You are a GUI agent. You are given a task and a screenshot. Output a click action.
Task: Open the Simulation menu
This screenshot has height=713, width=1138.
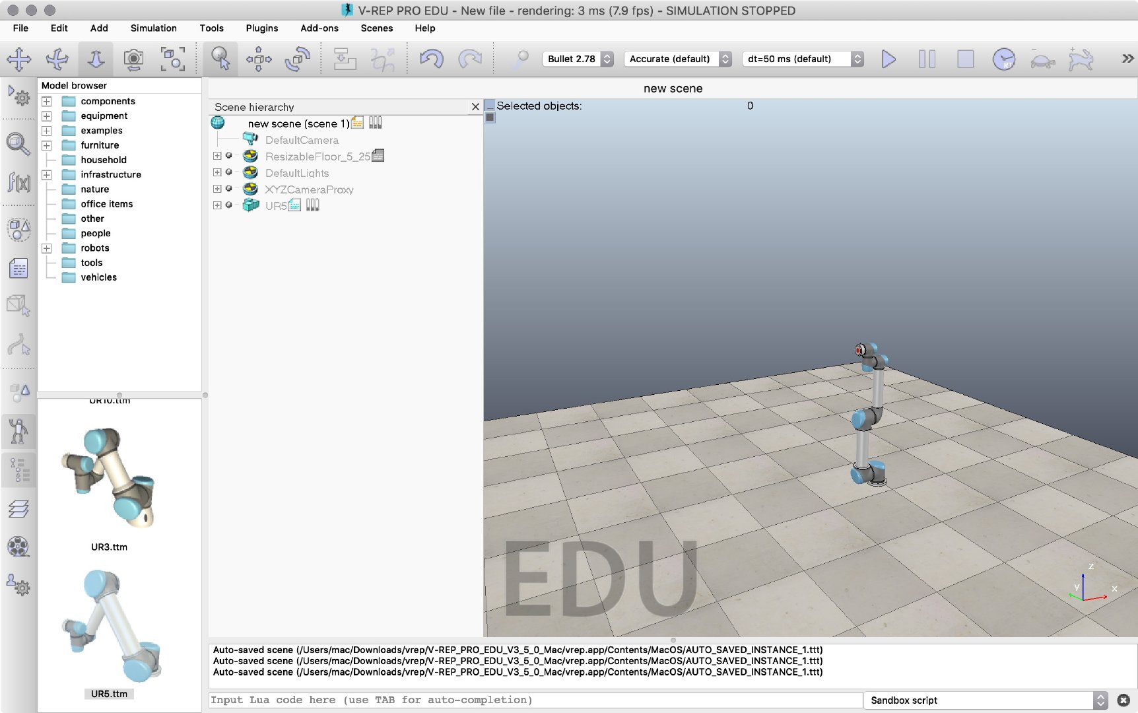(152, 28)
